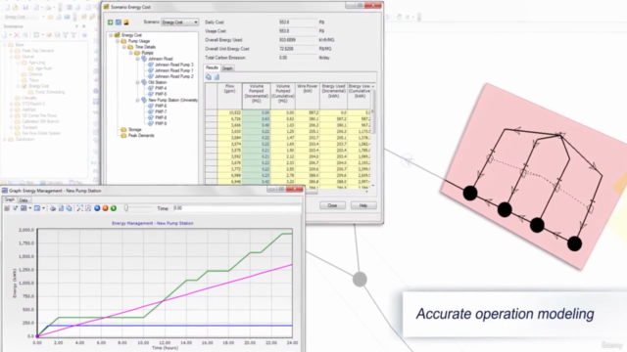Click blue refresh icon beside Scenario selector
The height and width of the screenshot is (352, 627).
(x=119, y=22)
